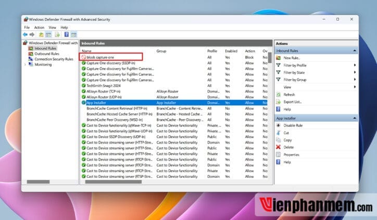Select the Outbound Rules tree node

click(x=47, y=54)
